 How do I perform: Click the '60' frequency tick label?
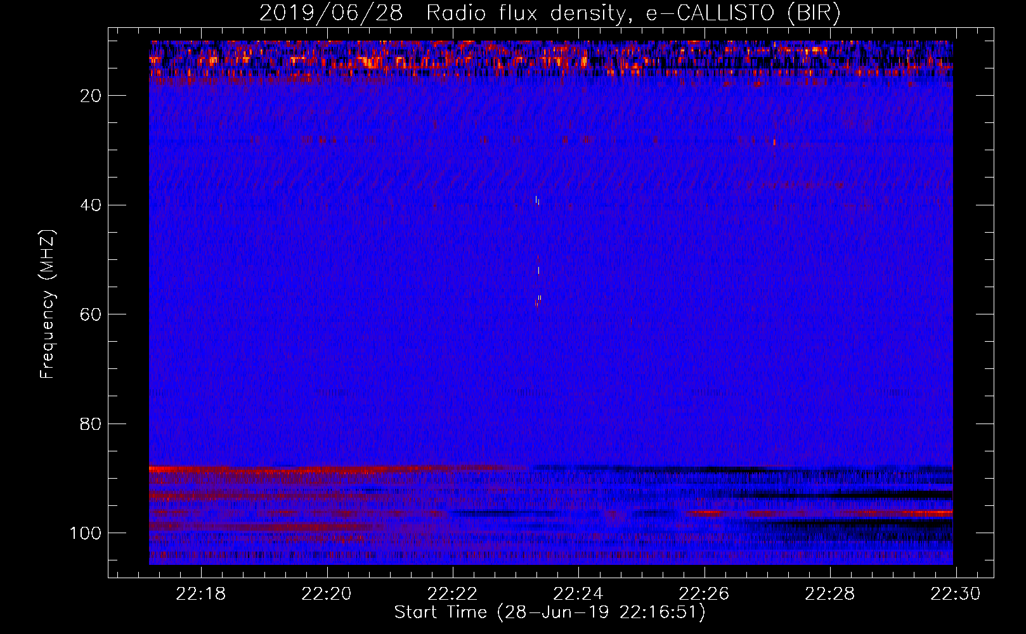click(x=91, y=314)
